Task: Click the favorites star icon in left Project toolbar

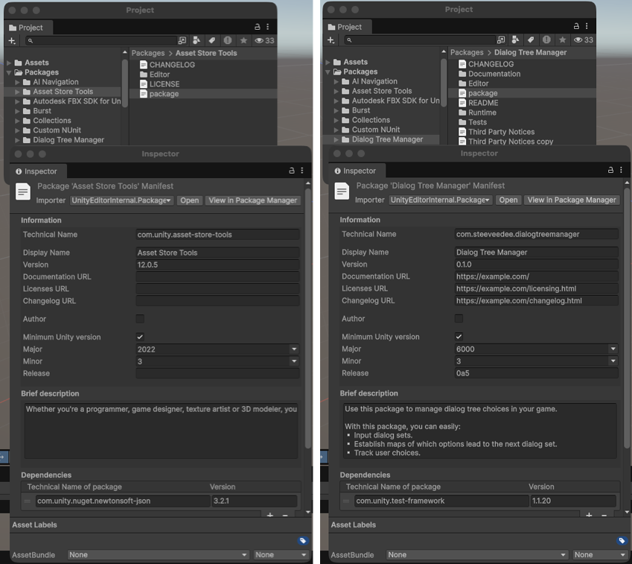Action: [243, 40]
